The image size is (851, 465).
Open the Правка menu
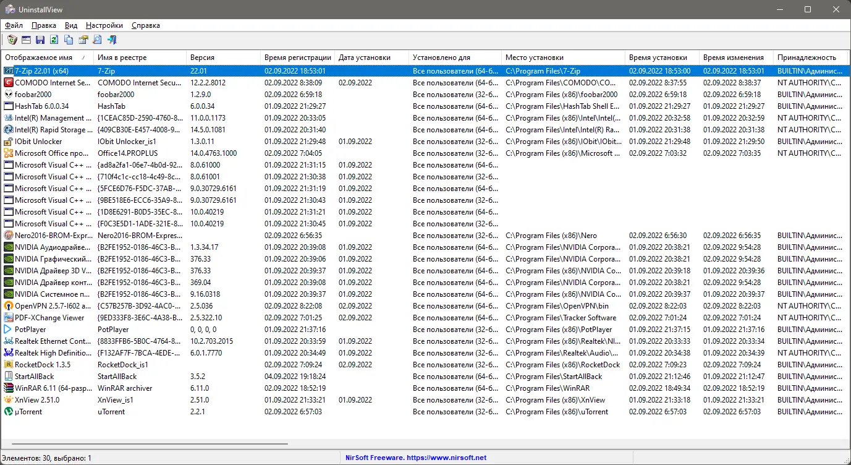pyautogui.click(x=44, y=25)
